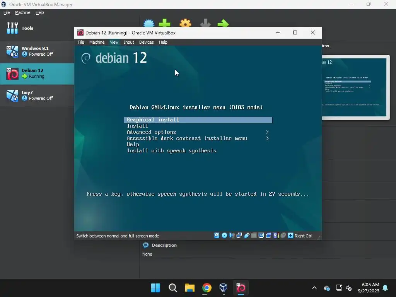Viewport: 396px width, 297px height.
Task: Select Help entry in installer menu
Action: click(x=133, y=145)
